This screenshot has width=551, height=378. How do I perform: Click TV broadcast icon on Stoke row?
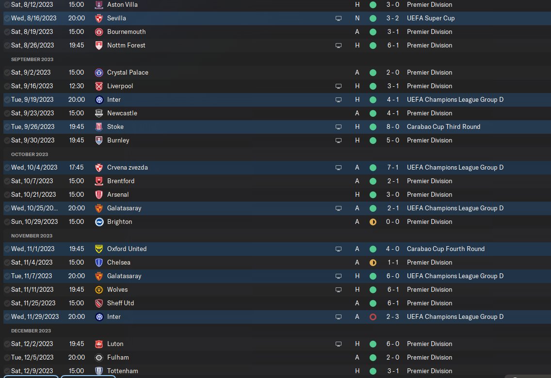point(339,126)
